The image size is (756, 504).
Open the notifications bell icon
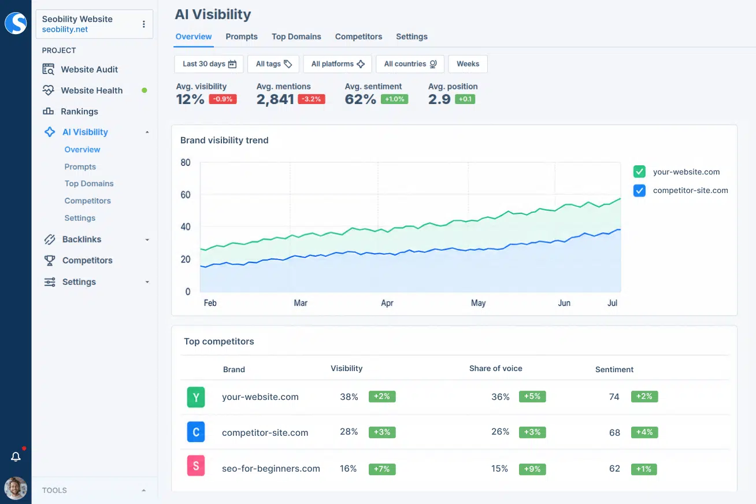tap(16, 457)
